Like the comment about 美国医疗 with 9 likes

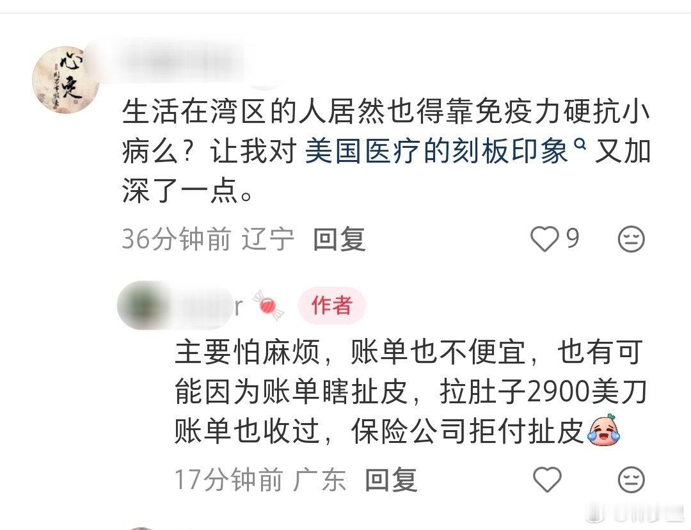point(544,239)
